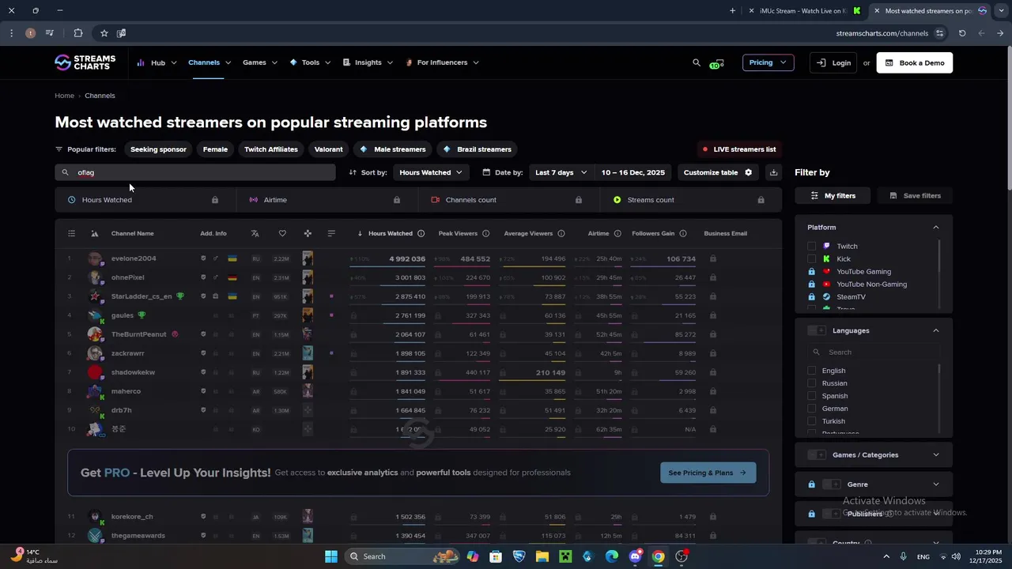Open Microsoft Store from the taskbar
1012x569 pixels.
(496, 556)
